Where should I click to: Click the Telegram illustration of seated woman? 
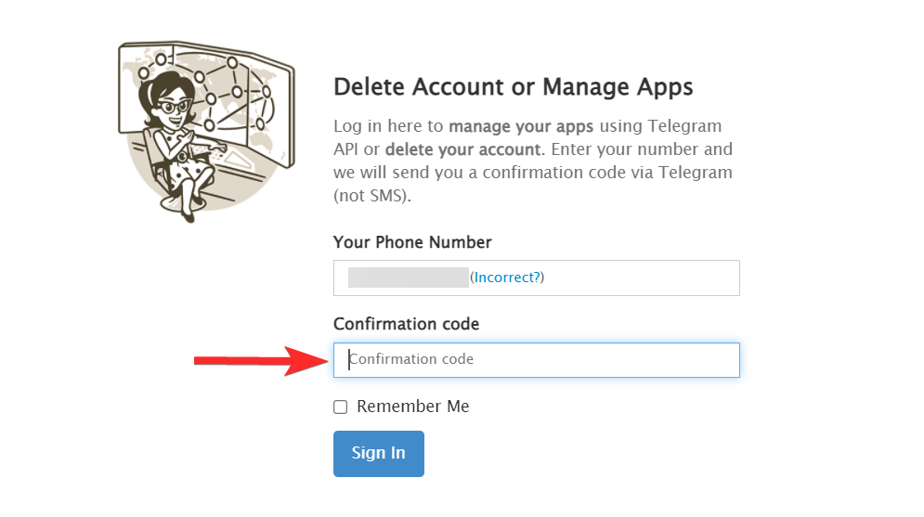tap(206, 131)
